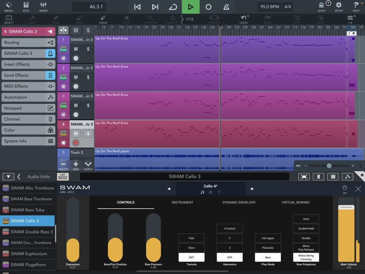Toggle the metronome icon
Screen dimensions: 365x274
[226, 7]
